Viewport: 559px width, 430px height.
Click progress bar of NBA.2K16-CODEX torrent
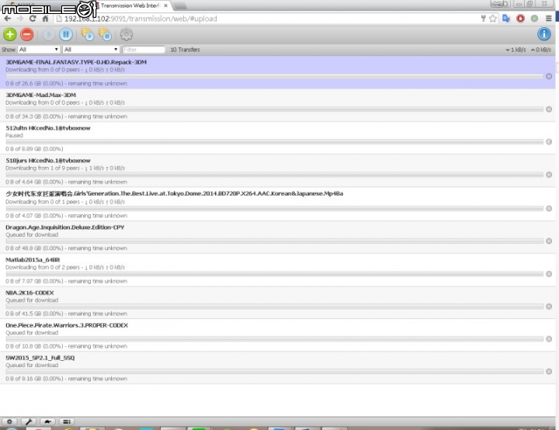[x=275, y=307]
